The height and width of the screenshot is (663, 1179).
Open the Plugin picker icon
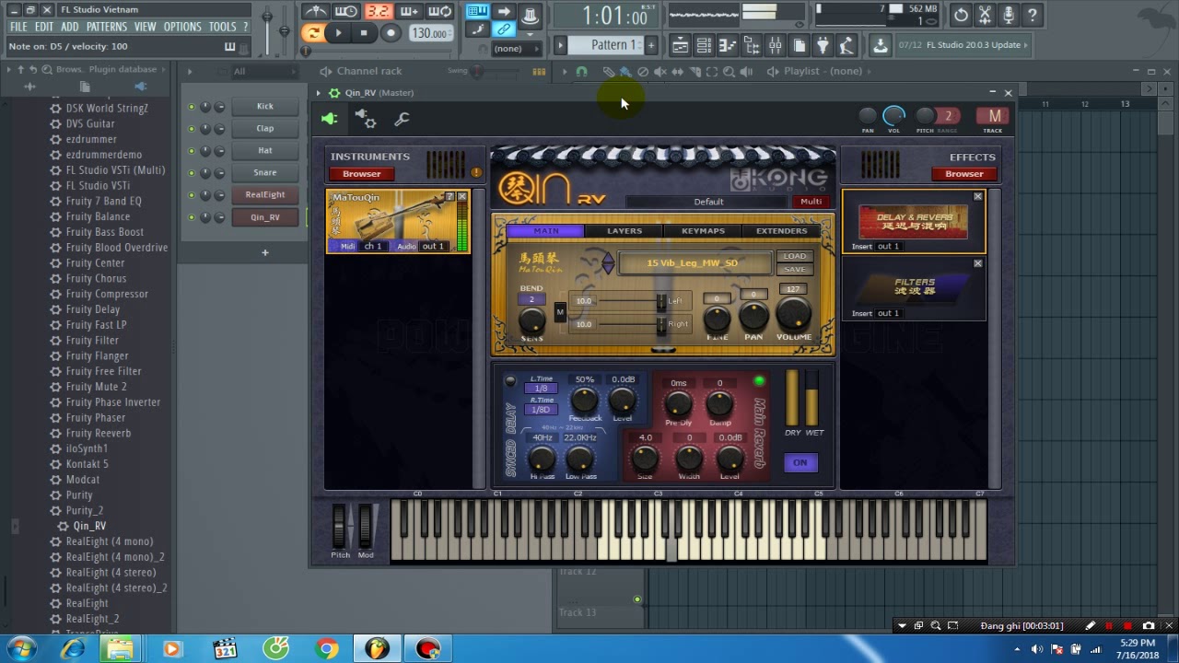point(823,45)
